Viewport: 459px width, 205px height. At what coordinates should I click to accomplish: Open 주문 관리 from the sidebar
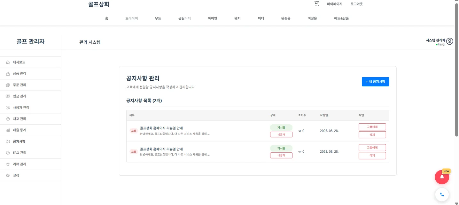coord(8,85)
